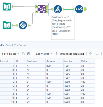Select the Amount cell 120
This screenshot has height=107, width=103.
click(x=55, y=98)
